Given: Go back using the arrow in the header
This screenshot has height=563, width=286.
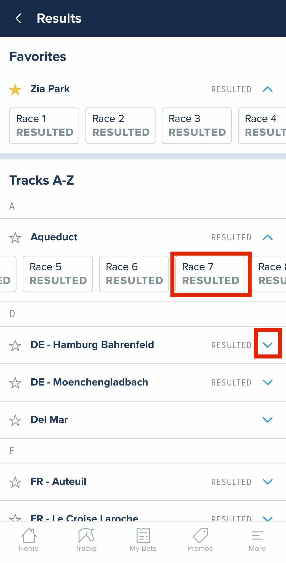Looking at the screenshot, I should [18, 18].
